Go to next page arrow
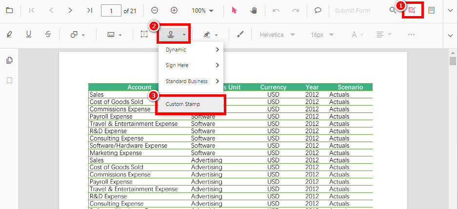The height and width of the screenshot is (209, 458). 70,10
